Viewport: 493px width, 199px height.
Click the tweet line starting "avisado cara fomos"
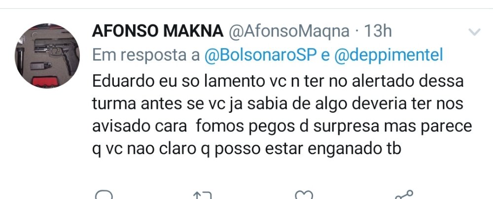pyautogui.click(x=282, y=127)
